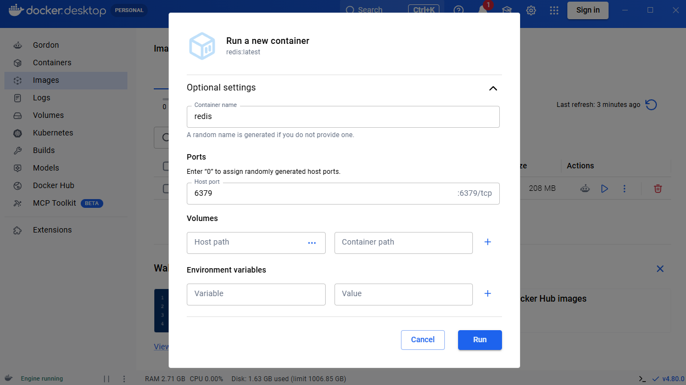Click the BETA badge beside MCP Toolkit
The width and height of the screenshot is (686, 385).
(x=92, y=203)
